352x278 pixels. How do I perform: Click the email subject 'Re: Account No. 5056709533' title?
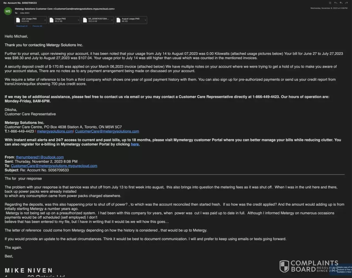click(20, 3)
